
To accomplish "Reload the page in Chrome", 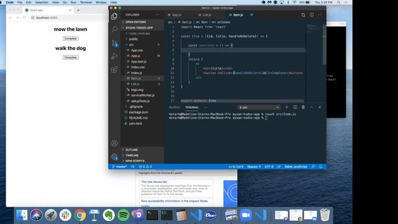I will click(x=24, y=18).
